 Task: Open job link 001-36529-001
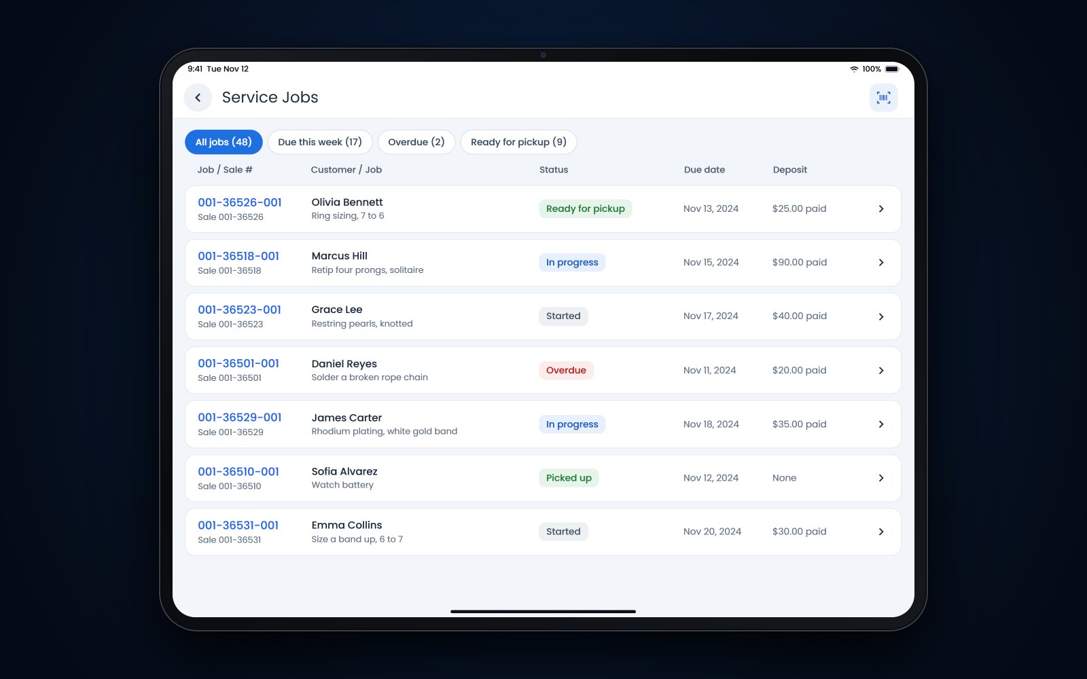point(240,418)
